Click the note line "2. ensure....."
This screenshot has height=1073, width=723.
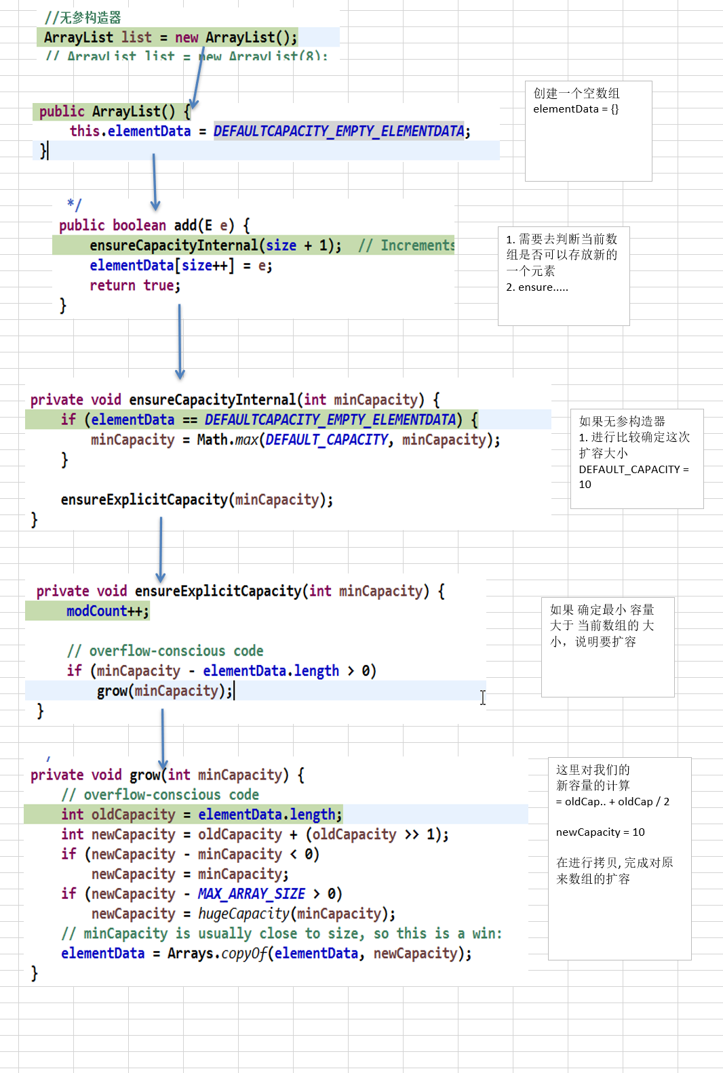coord(537,287)
